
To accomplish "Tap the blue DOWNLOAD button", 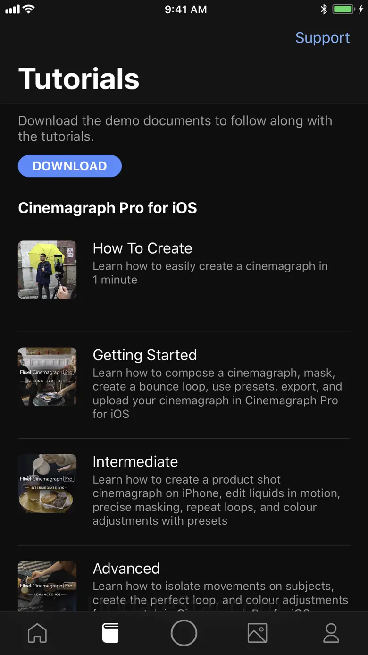I will (x=70, y=166).
